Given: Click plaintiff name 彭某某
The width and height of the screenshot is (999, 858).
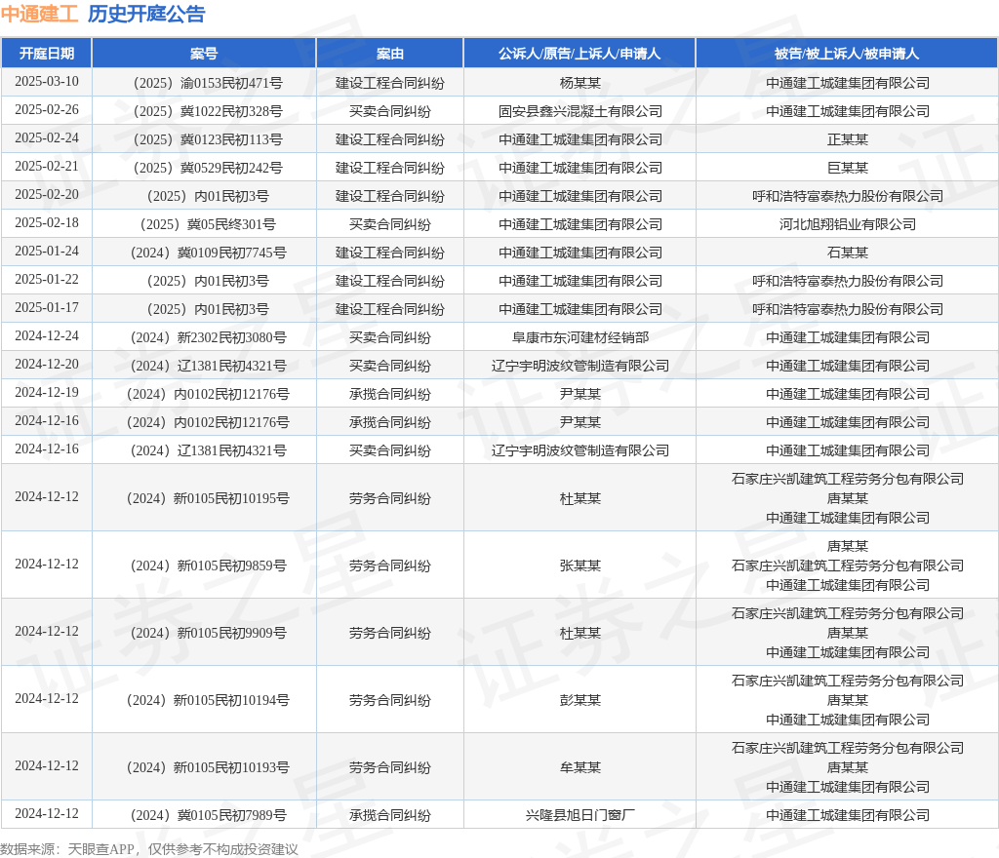Looking at the screenshot, I should tap(579, 700).
